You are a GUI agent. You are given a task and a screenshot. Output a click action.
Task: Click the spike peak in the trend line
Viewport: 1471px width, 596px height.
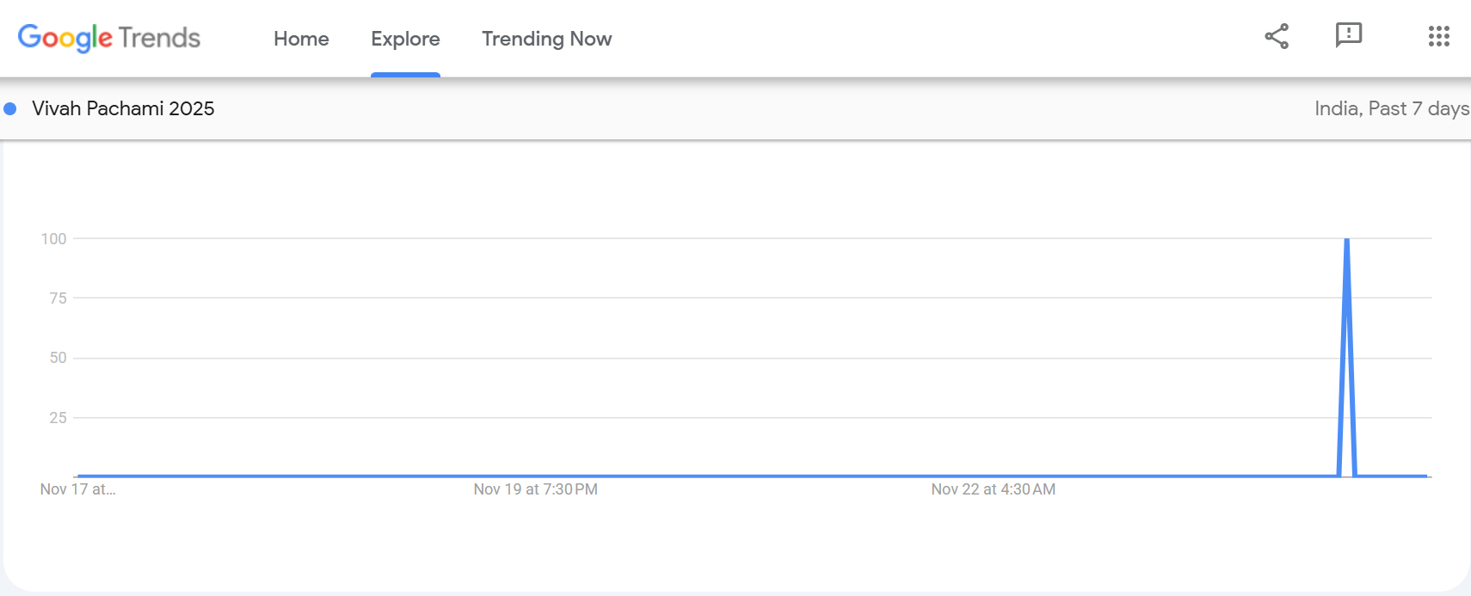coord(1347,240)
